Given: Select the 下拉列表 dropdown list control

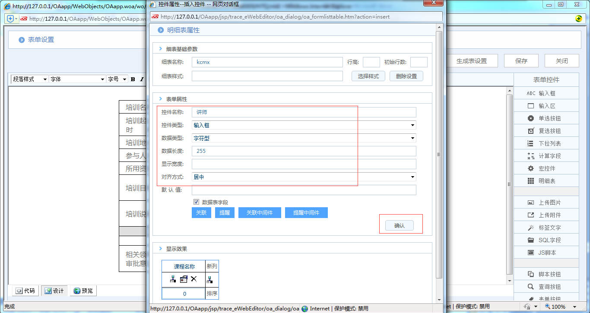Looking at the screenshot, I should tap(546, 143).
